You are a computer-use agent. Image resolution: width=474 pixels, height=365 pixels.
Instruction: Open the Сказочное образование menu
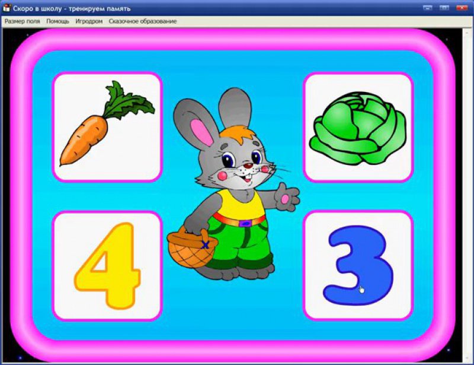143,21
